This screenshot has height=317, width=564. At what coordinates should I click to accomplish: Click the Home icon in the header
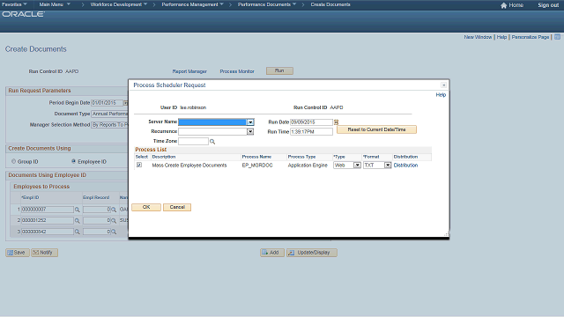tap(503, 5)
